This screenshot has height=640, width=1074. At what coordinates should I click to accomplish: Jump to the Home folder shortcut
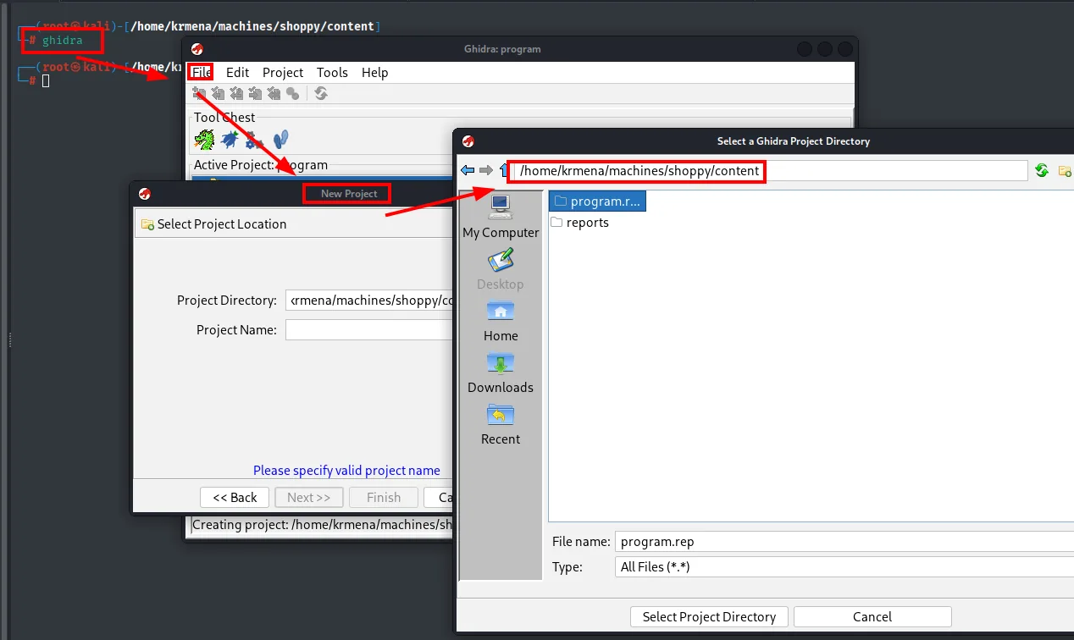click(x=501, y=322)
